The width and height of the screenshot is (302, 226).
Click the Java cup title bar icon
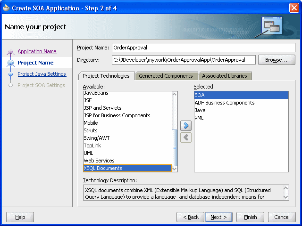point(6,8)
